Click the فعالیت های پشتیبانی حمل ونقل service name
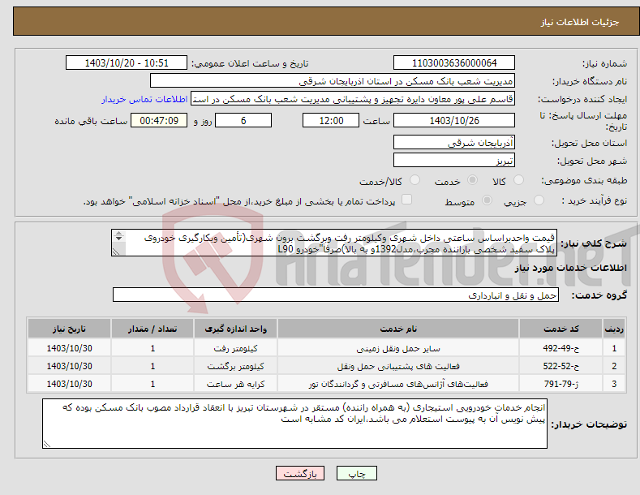The width and height of the screenshot is (640, 495). (398, 366)
